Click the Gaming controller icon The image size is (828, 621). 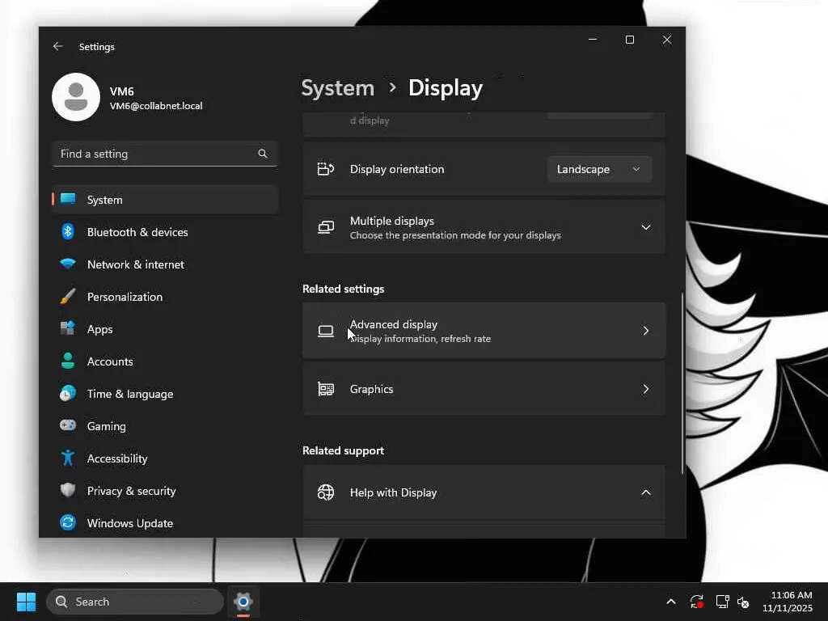pos(68,425)
